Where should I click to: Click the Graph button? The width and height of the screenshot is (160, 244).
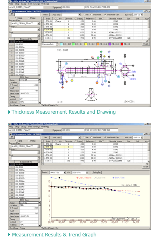pyautogui.click(x=46, y=15)
